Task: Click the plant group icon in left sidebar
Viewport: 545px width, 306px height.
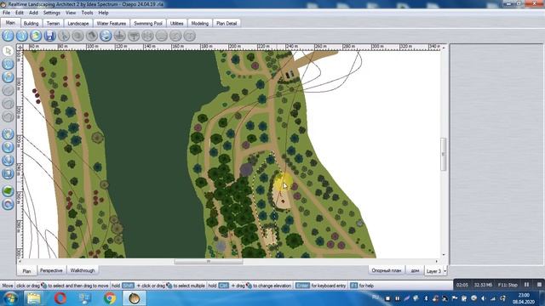Action: pyautogui.click(x=8, y=134)
